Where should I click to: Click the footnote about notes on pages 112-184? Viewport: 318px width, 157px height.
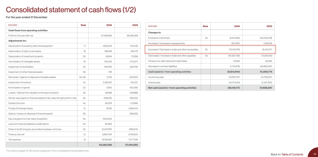(x=47, y=151)
